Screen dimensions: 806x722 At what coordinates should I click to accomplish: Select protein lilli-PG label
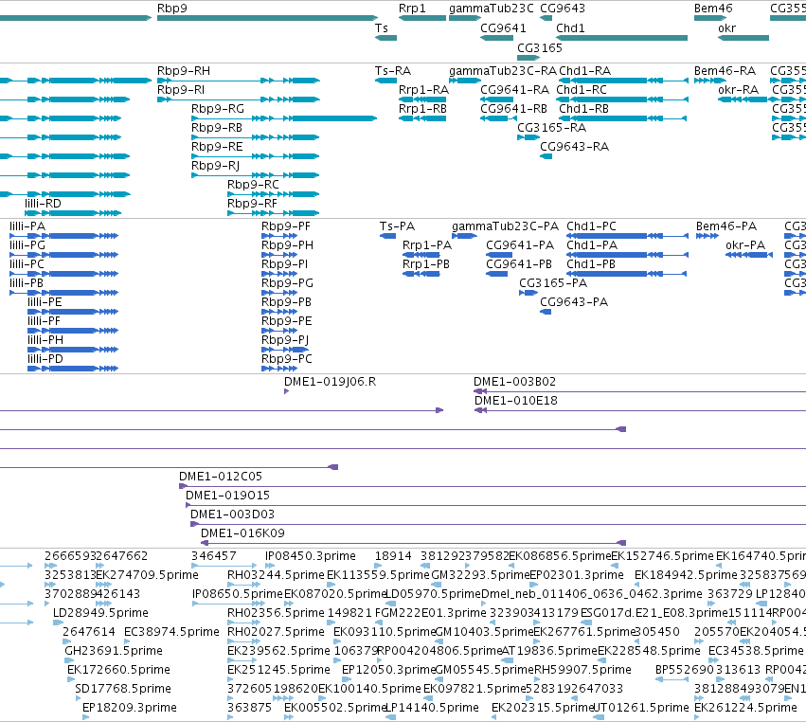pos(27,245)
